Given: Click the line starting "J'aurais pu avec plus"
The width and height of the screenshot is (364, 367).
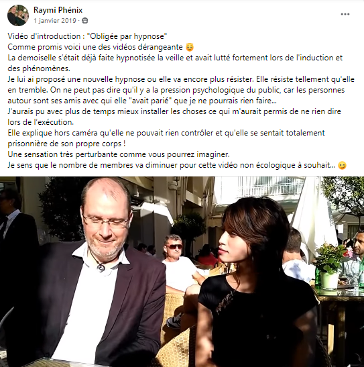Looking at the screenshot, I should 174,111.
